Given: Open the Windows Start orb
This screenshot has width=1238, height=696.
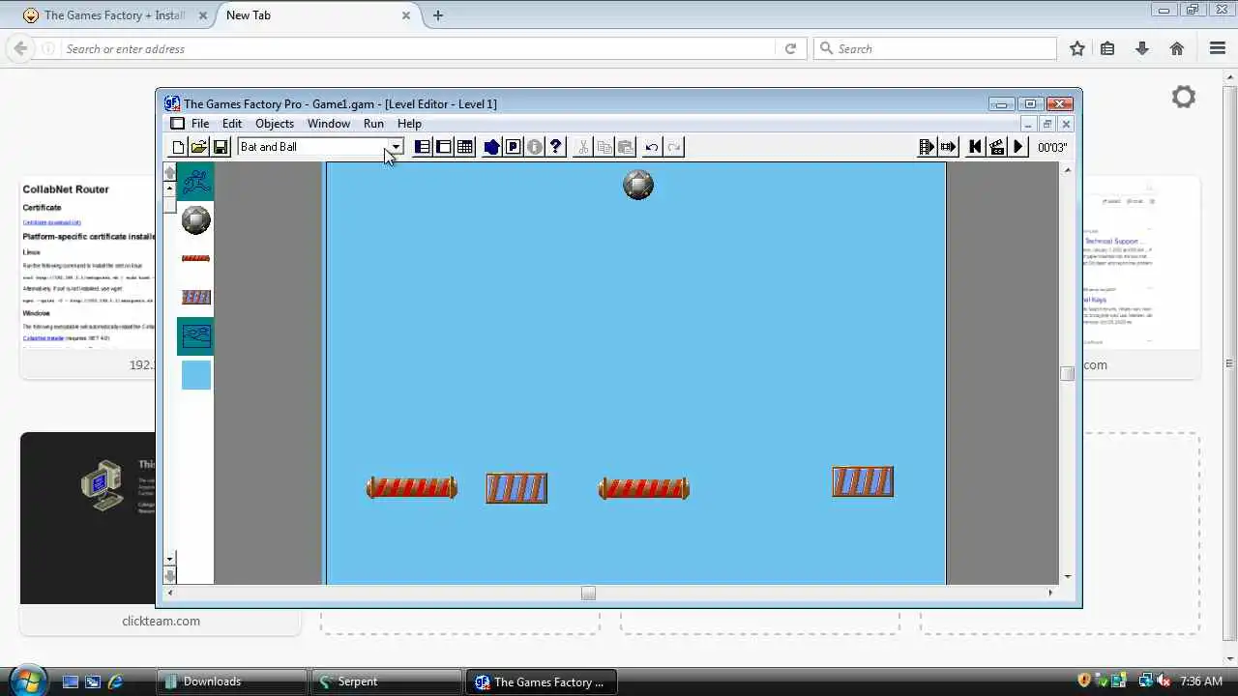Looking at the screenshot, I should coord(27,679).
